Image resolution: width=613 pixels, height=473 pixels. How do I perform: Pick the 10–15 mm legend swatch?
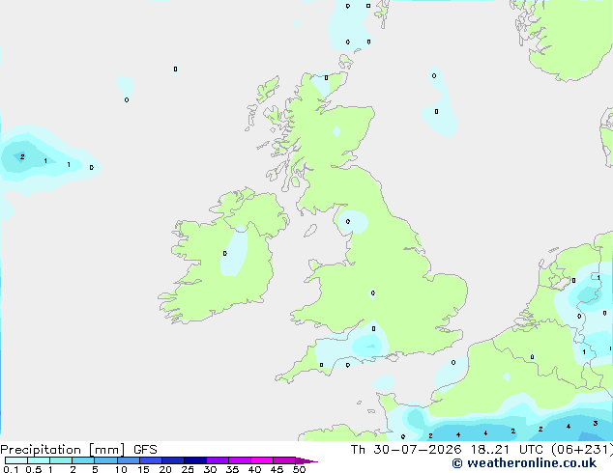pos(128,460)
